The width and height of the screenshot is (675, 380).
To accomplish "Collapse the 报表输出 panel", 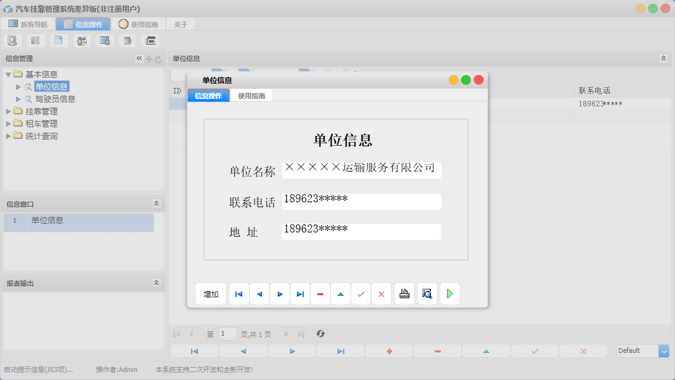I will click(x=157, y=283).
